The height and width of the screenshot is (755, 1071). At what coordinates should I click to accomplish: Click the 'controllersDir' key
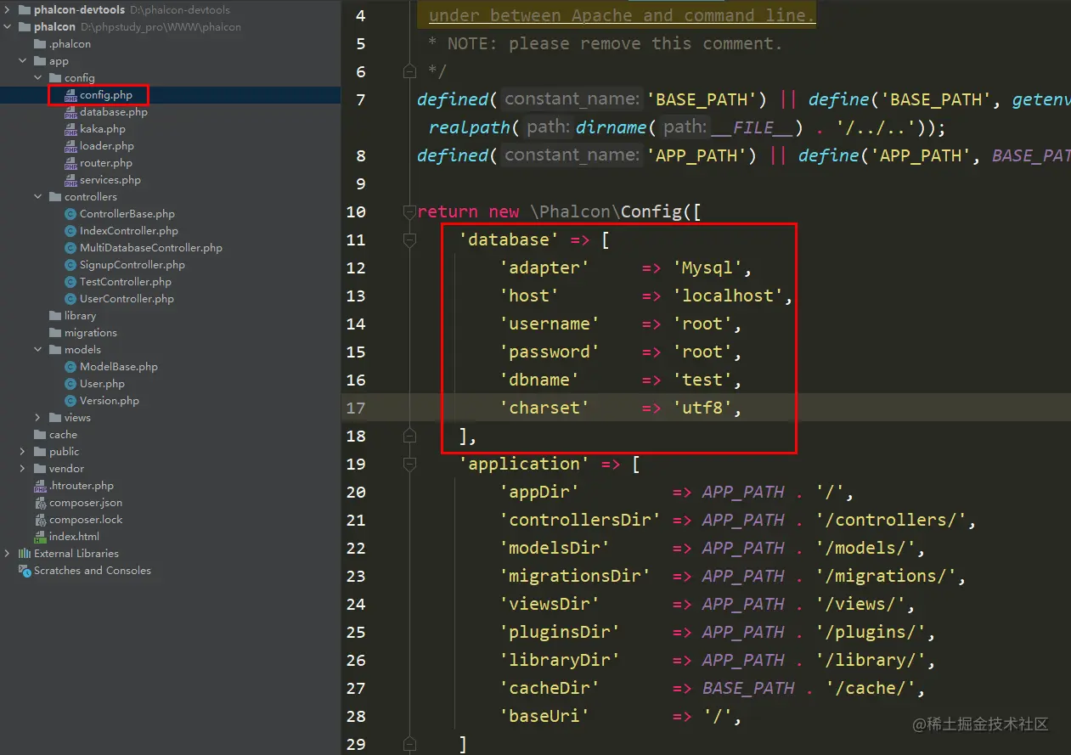[x=580, y=520]
